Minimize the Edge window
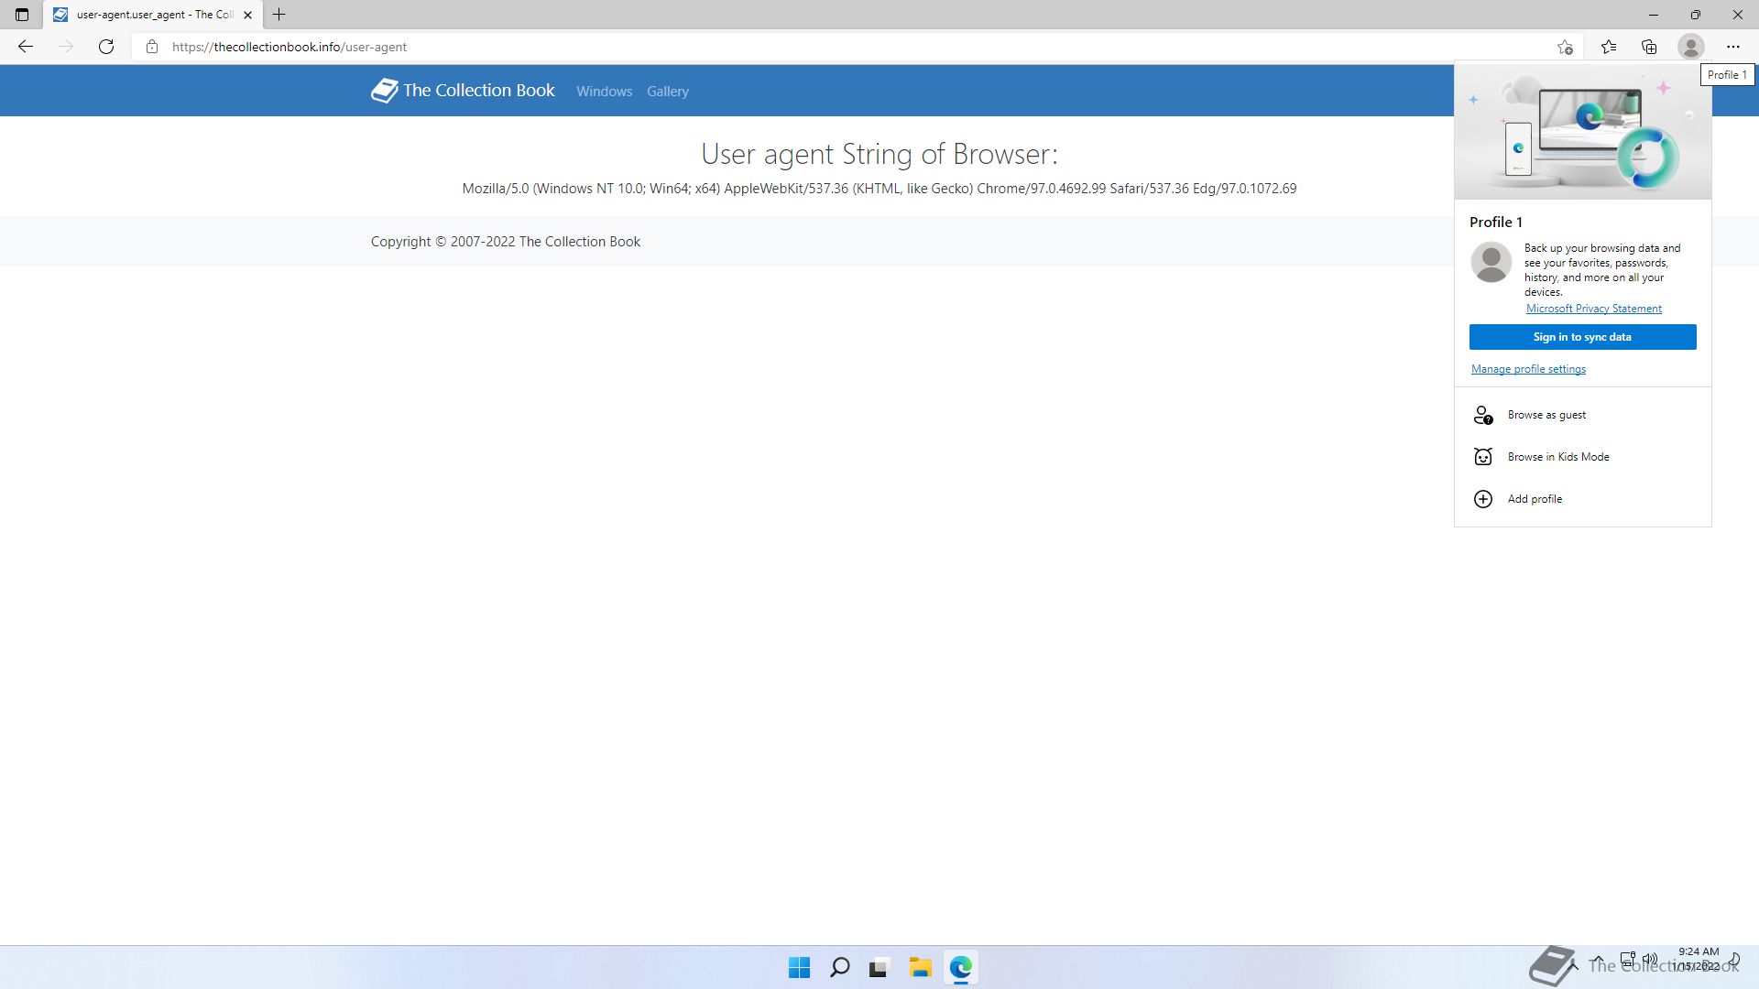 click(1653, 15)
